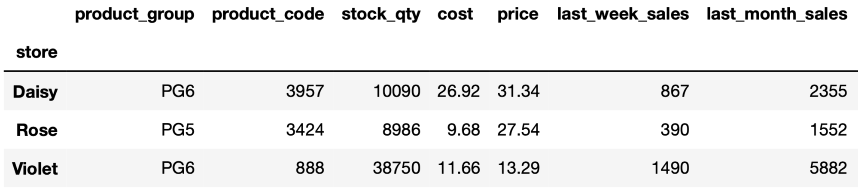The image size is (858, 194).
Task: Click the product_code column header
Action: coord(268,14)
